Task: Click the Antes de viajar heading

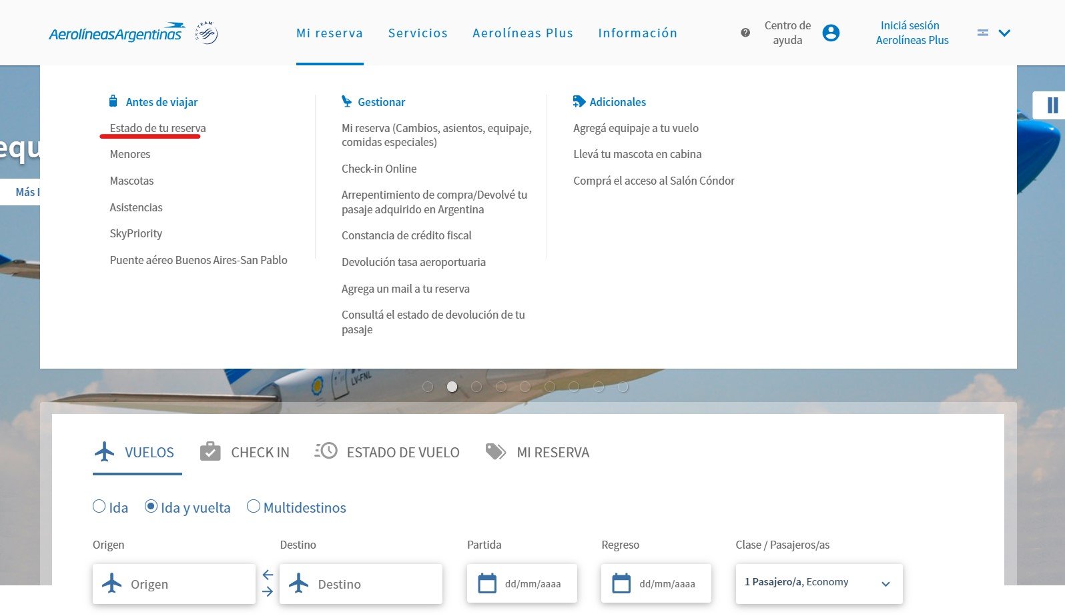Action: (x=161, y=102)
